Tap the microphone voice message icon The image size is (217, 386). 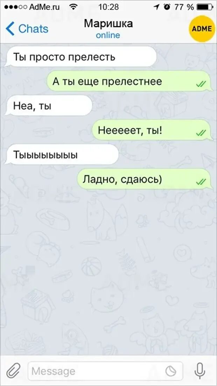[200, 371]
